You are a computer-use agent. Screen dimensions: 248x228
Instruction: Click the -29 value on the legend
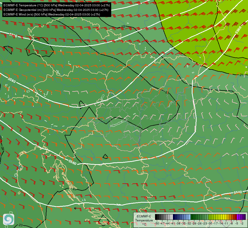pyautogui.click(x=194, y=223)
